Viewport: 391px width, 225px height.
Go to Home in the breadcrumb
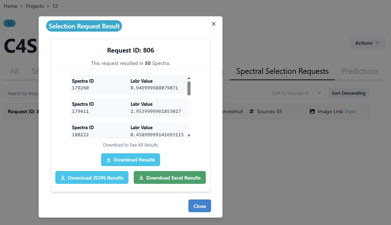coord(10,6)
